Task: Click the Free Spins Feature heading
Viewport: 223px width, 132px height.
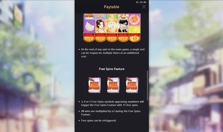Action: (111, 69)
